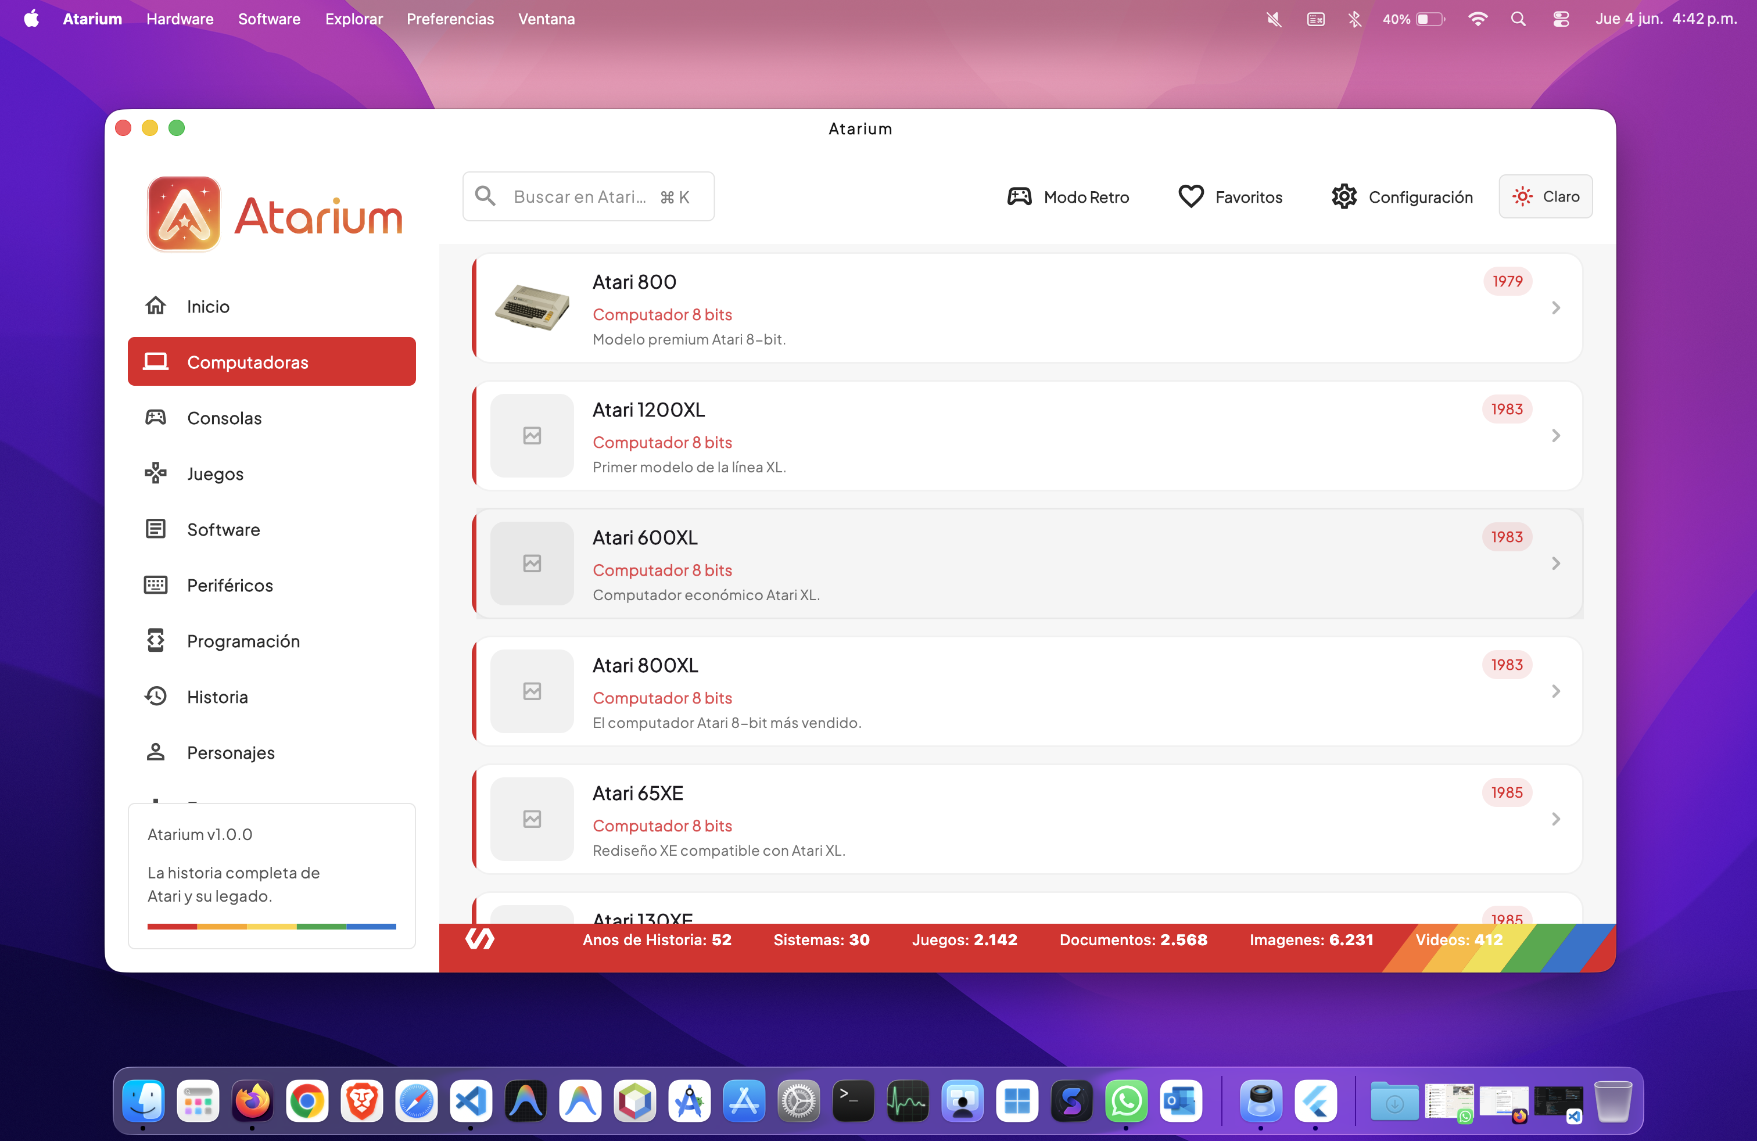This screenshot has height=1141, width=1757.
Task: Open Control Center in menu bar
Action: tap(1561, 19)
